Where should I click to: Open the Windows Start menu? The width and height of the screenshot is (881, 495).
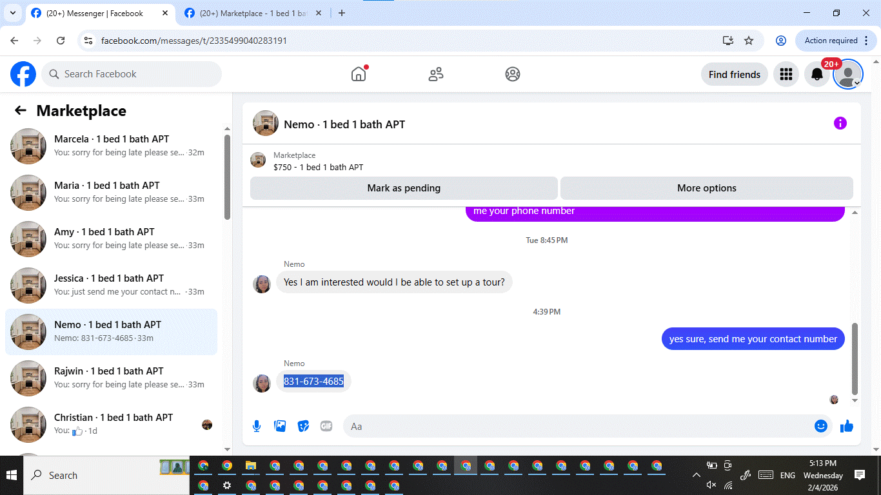(x=12, y=476)
